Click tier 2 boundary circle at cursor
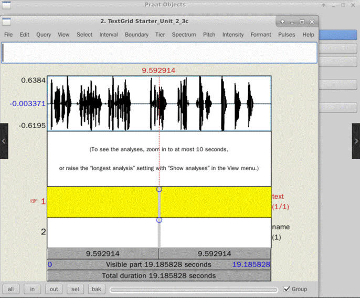 [x=159, y=220]
